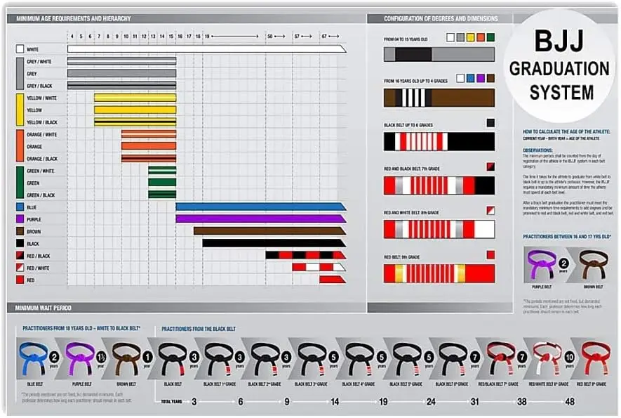Screen dimensions: 621x418
Task: Click the red/black legend swatch beside RED / BLACK
Action: [x=20, y=256]
